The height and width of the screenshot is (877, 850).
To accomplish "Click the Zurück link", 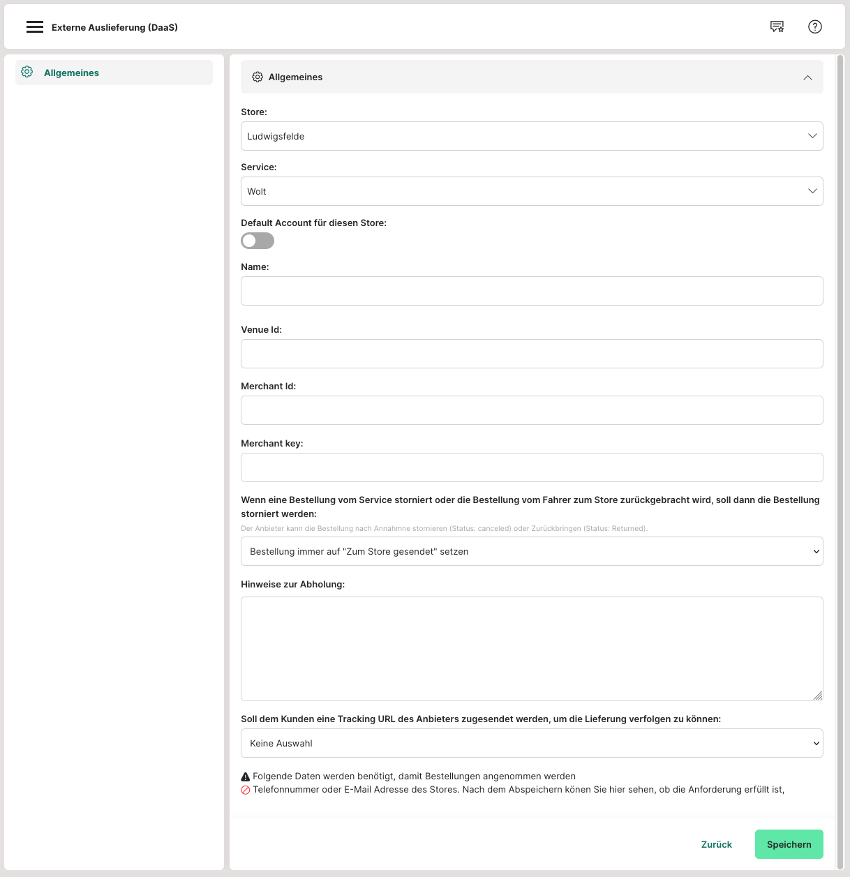I will click(716, 844).
